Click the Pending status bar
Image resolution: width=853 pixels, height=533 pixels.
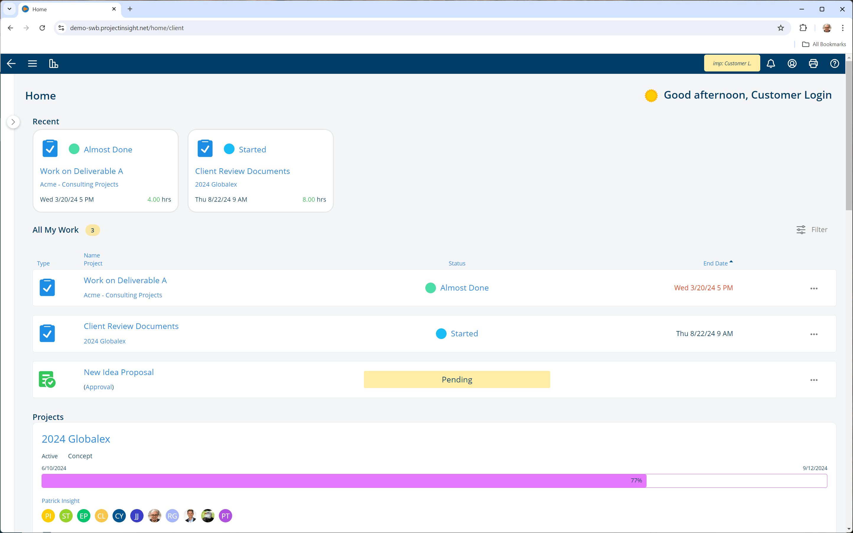coord(457,379)
